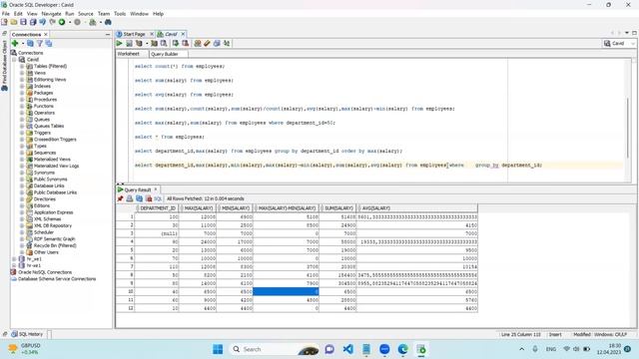Screen dimensions: 639x359
Task: Click the Save icon in main toolbar
Action: [x=23, y=22]
